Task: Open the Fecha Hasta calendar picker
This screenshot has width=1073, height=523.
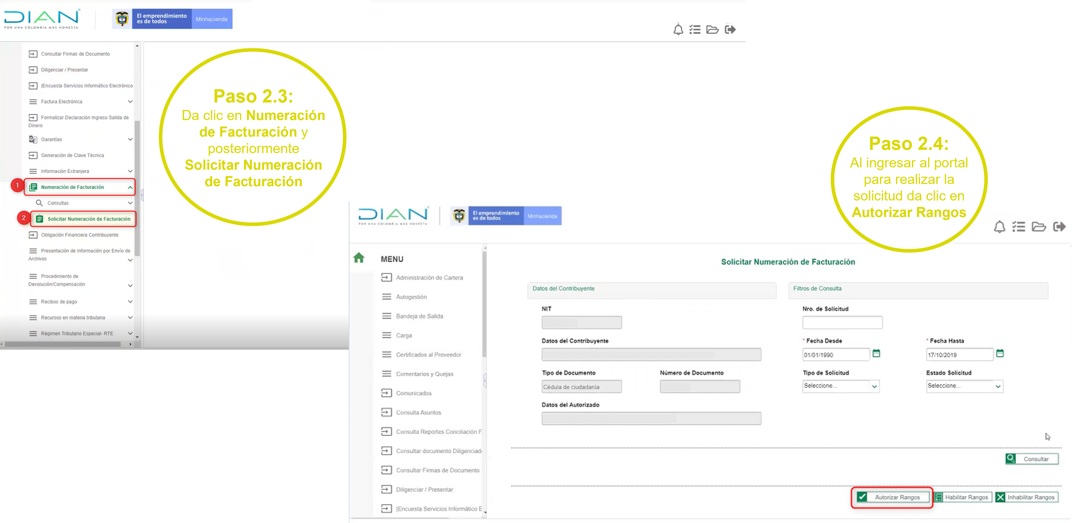Action: tap(1000, 353)
